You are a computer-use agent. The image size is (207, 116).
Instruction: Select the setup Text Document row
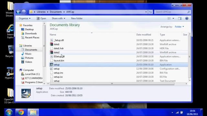click(x=119, y=81)
